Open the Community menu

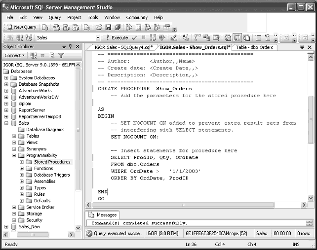(137, 18)
